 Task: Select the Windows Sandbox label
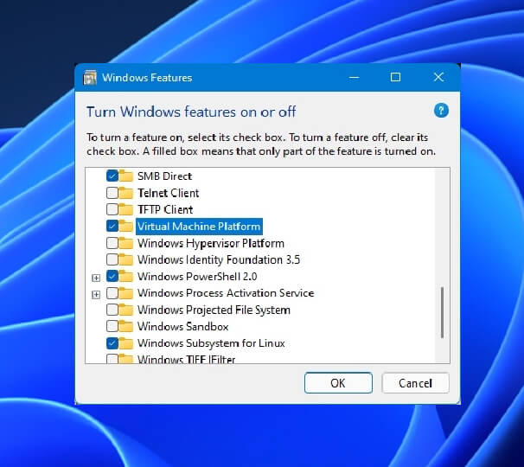pos(183,326)
